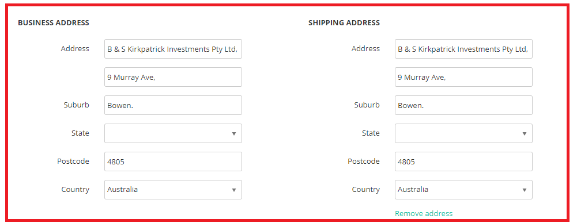Click the Business Address Country dropdown arrow

point(233,190)
